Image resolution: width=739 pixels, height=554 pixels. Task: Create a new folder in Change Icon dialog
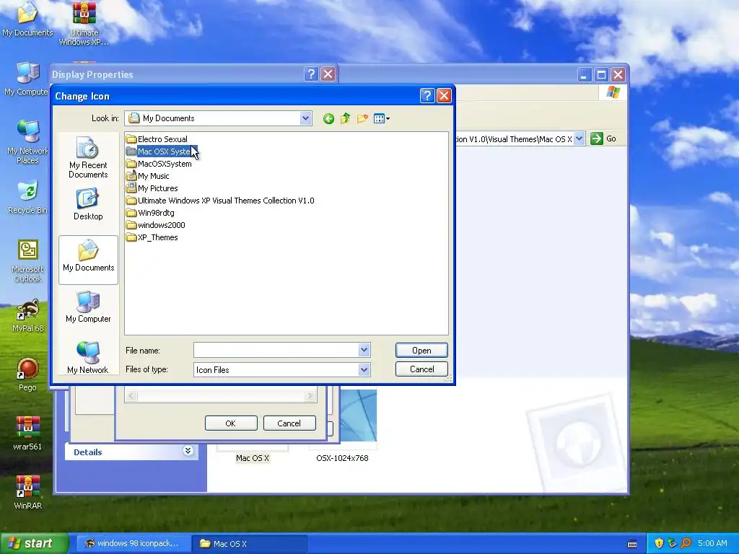[x=362, y=118]
